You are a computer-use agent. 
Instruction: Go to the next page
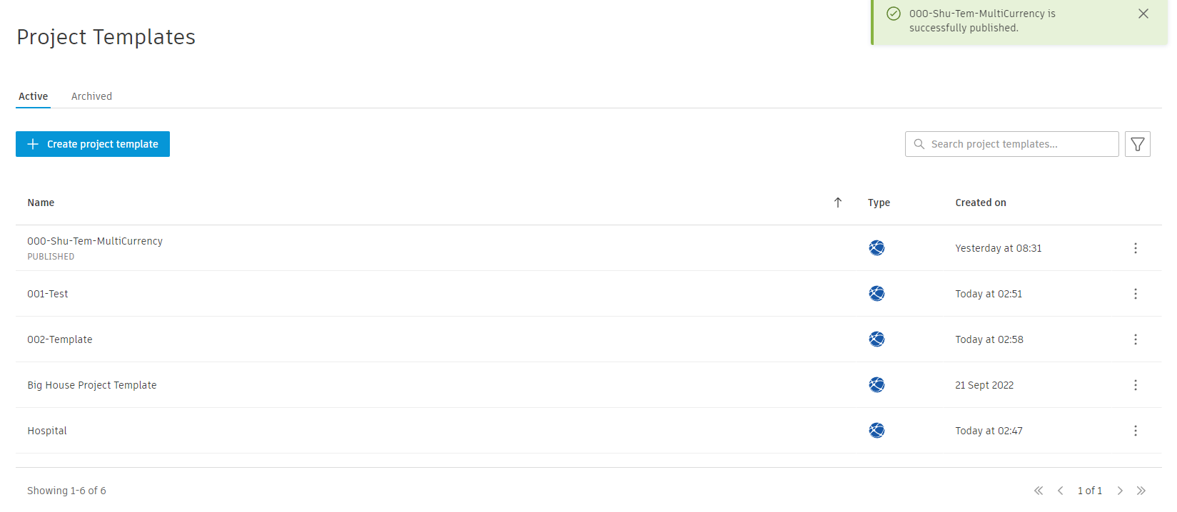[1120, 491]
